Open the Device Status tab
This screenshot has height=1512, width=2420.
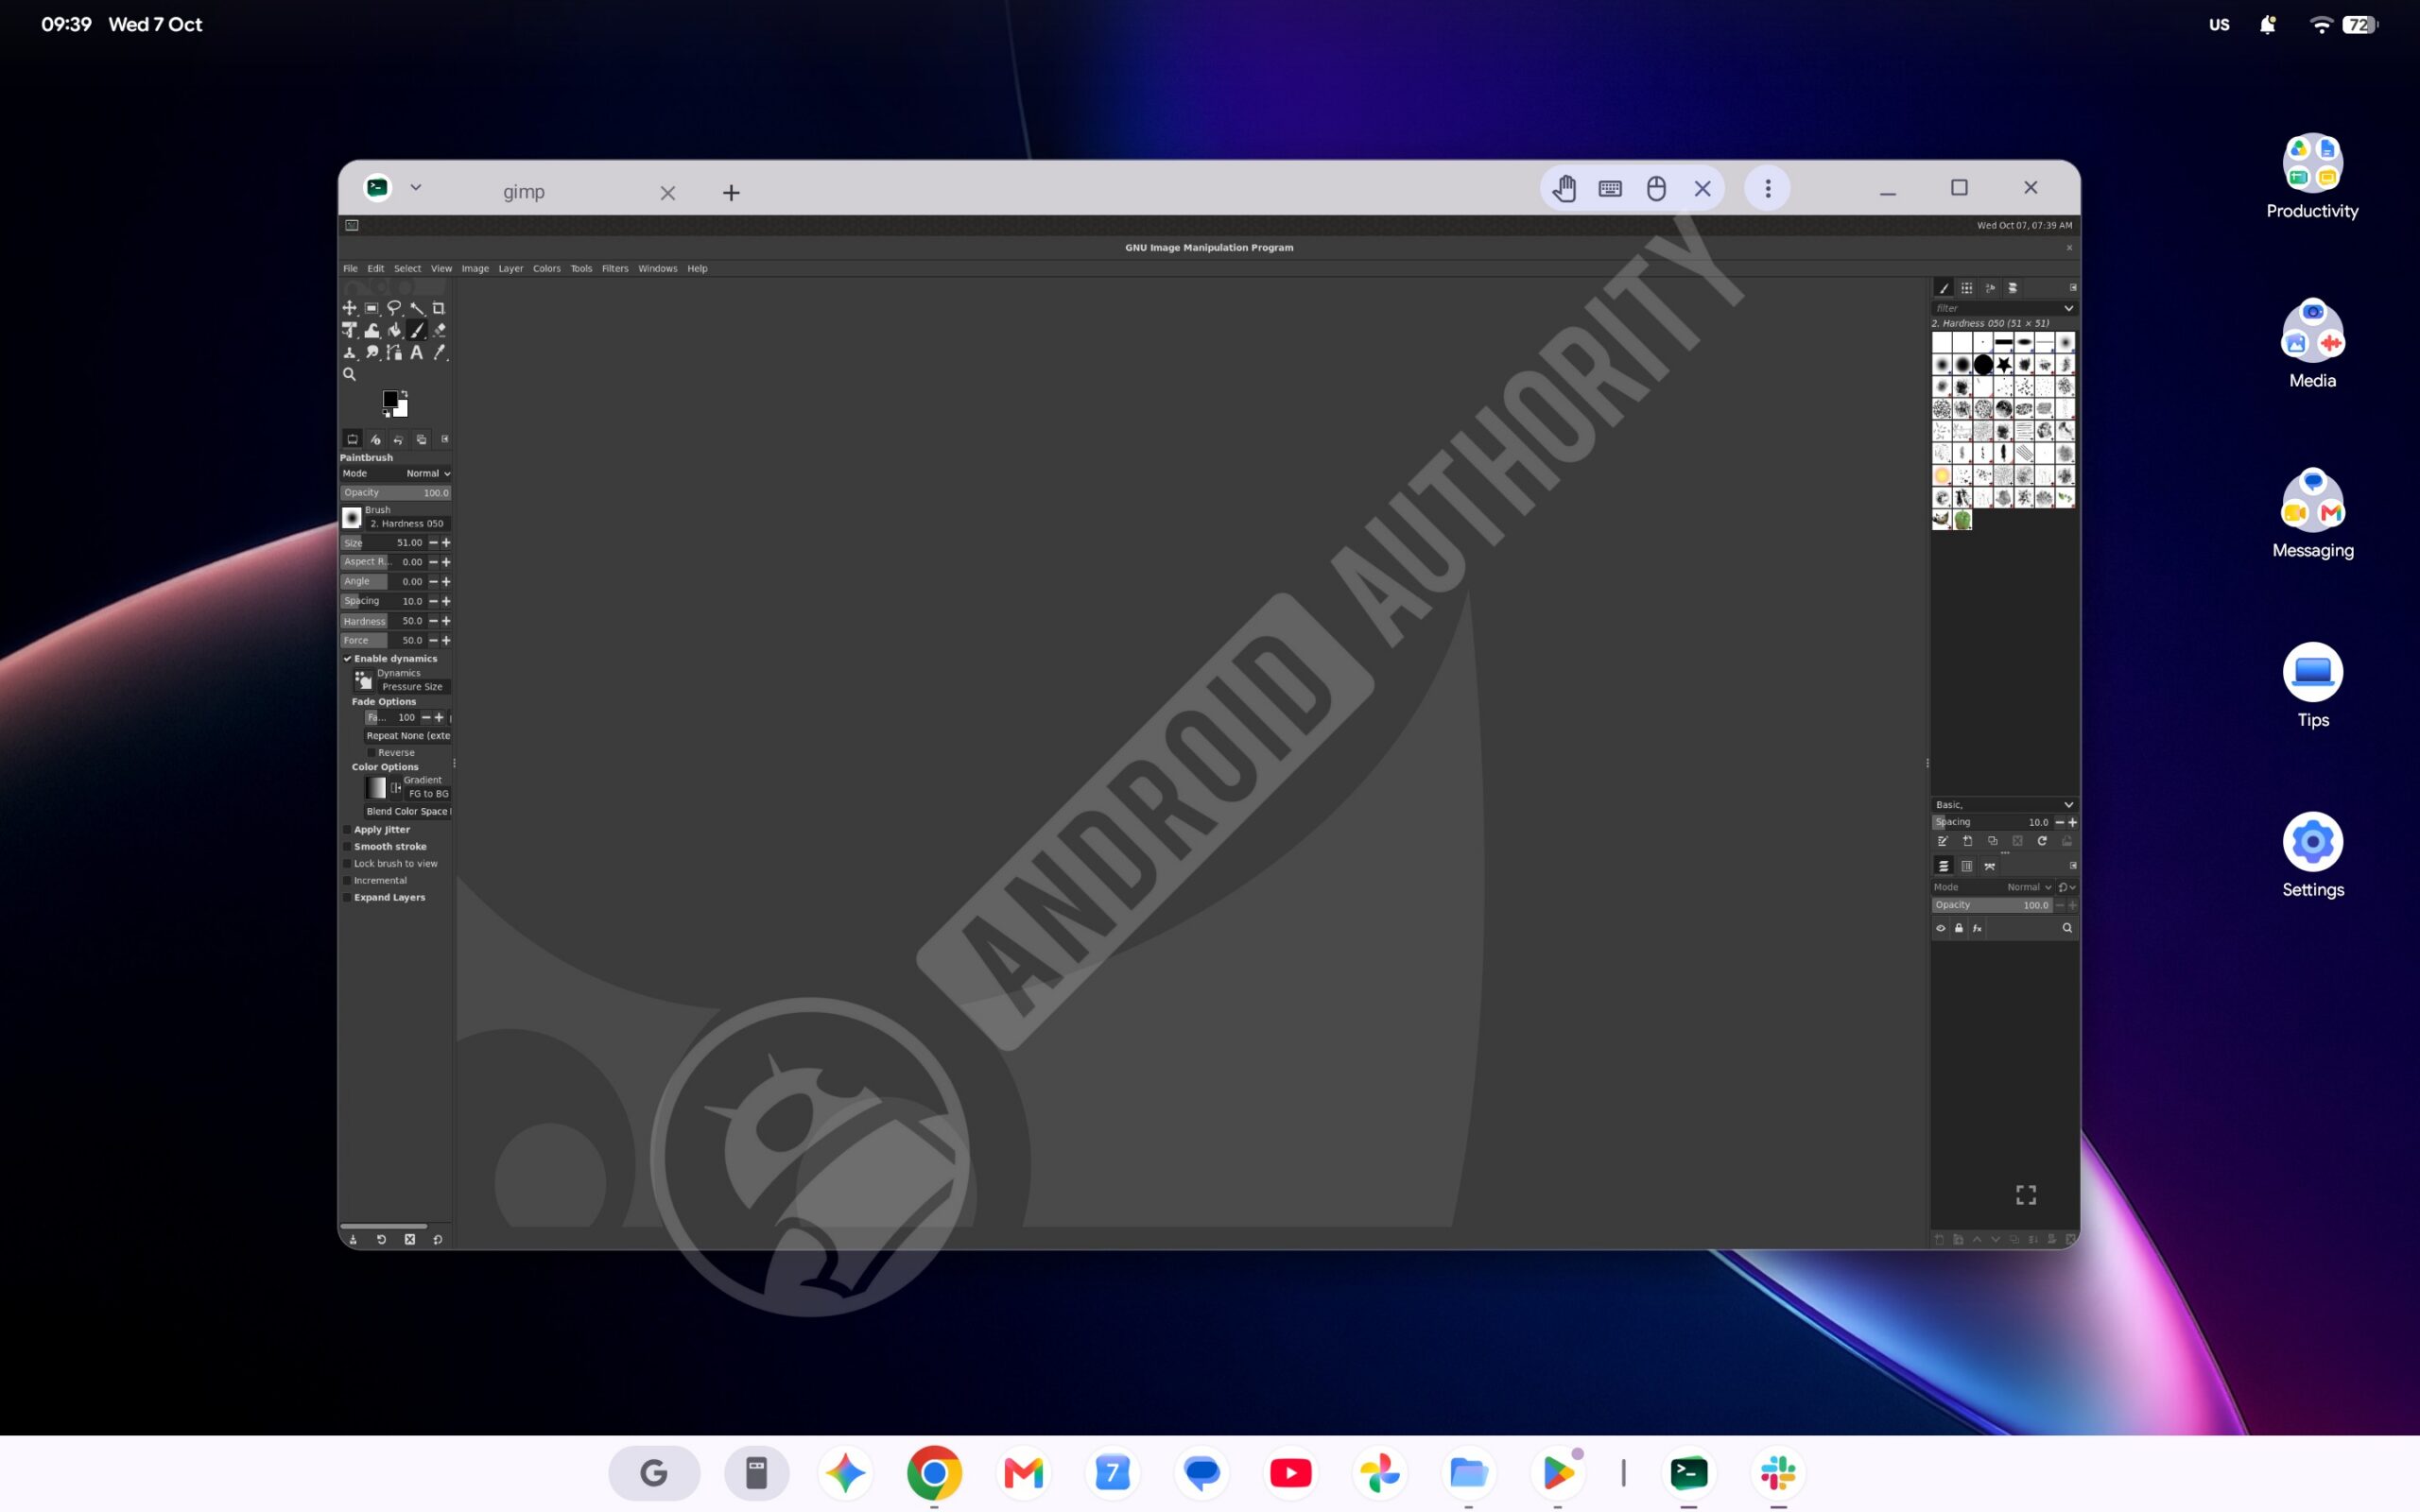tap(375, 439)
